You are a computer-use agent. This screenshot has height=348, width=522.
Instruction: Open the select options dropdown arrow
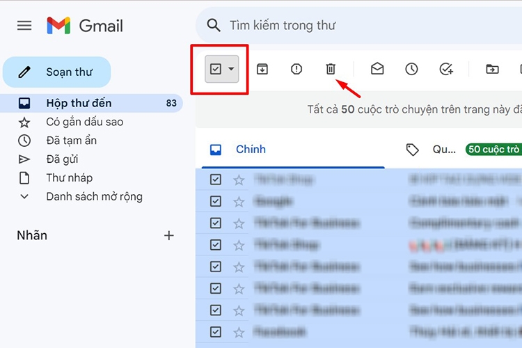tap(231, 69)
